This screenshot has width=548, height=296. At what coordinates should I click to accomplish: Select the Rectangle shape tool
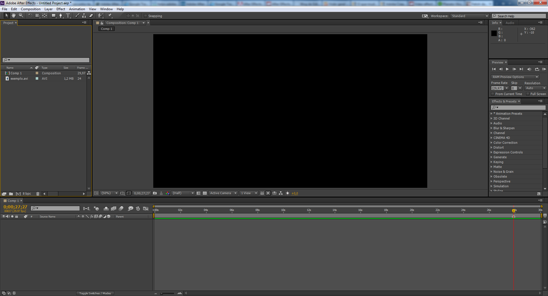tap(53, 16)
